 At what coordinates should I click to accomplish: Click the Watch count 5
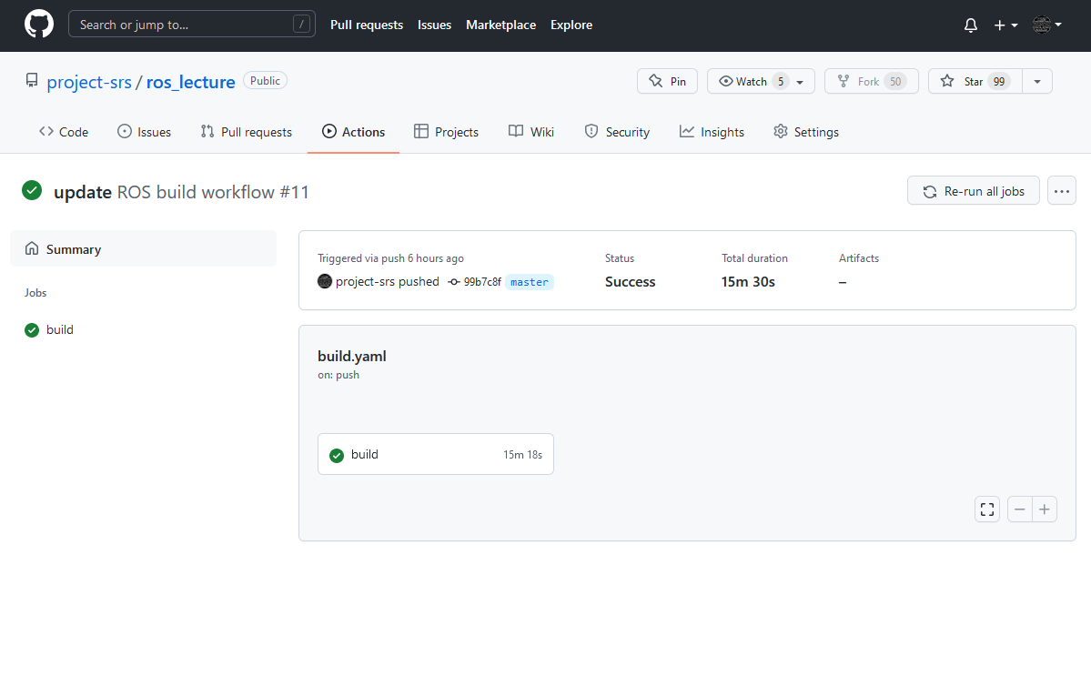click(781, 82)
